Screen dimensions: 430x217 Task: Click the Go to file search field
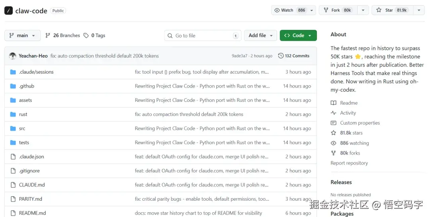pos(203,36)
